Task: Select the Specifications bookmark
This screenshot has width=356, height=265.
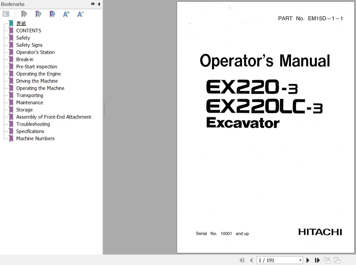Action: 30,131
